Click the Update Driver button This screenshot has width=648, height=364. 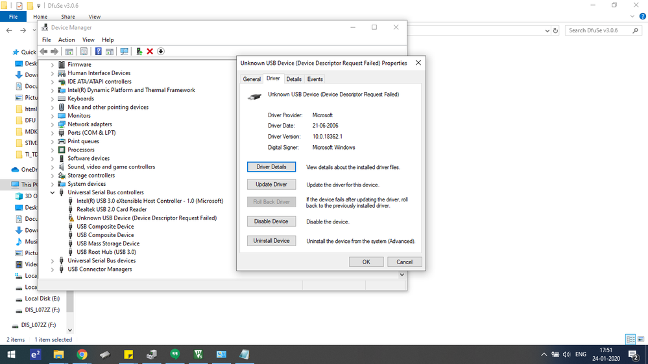272,185
